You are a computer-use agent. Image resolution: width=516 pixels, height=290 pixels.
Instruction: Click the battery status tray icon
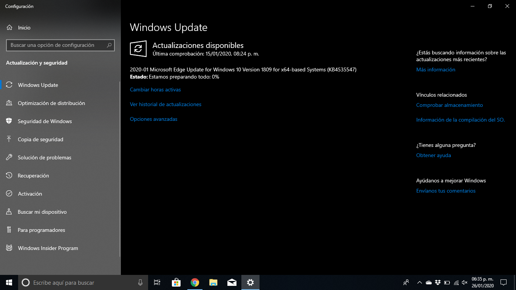pyautogui.click(x=447, y=282)
